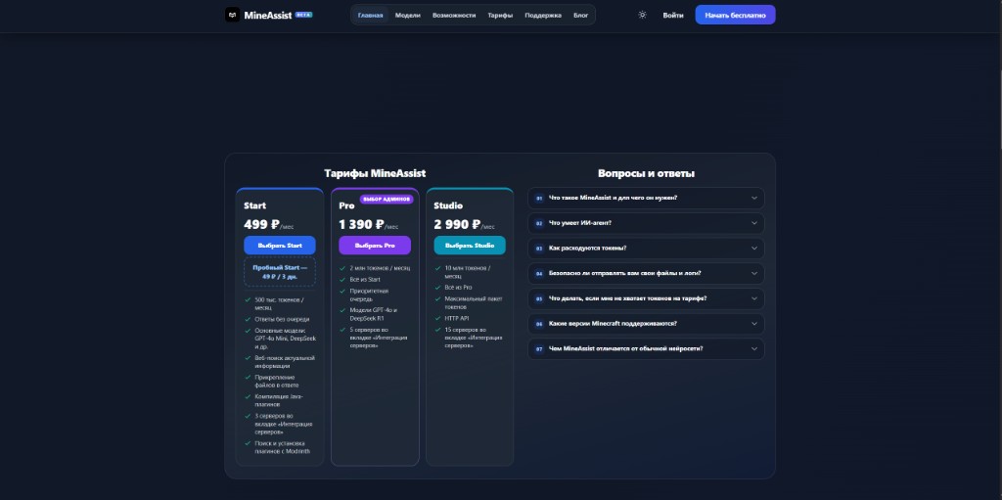
Task: Open the Модели nav item
Action: point(408,15)
